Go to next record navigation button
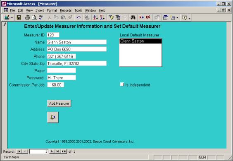 coord(52,151)
